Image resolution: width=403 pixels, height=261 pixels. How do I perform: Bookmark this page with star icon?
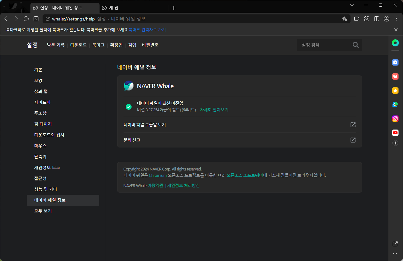pyautogui.click(x=344, y=19)
